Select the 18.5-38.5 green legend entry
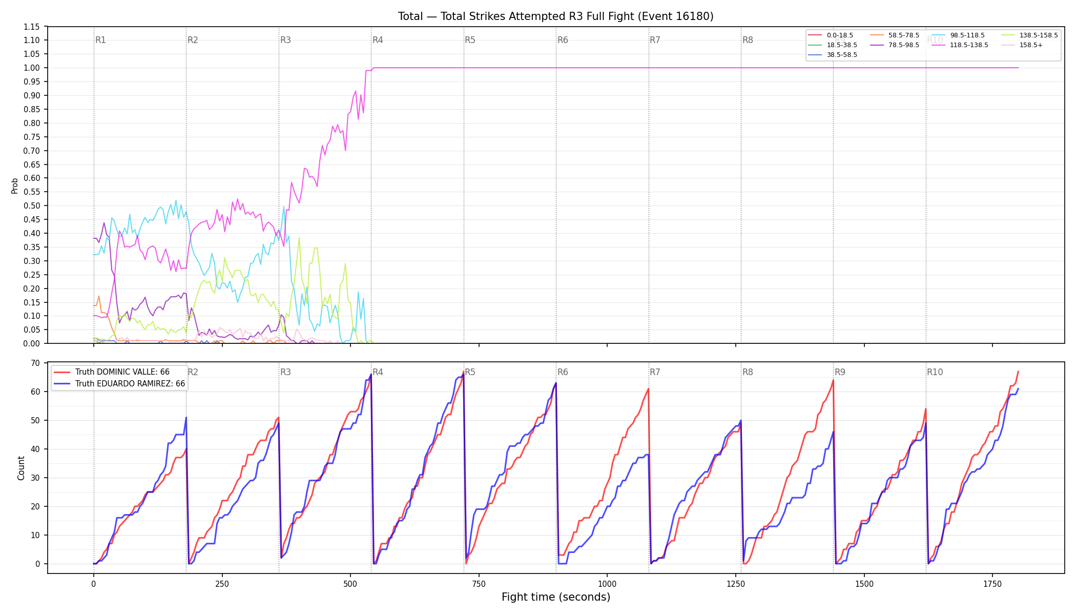The width and height of the screenshot is (1076, 615). [833, 45]
